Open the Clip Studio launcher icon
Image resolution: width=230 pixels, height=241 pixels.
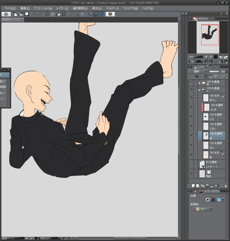(x=6, y=14)
